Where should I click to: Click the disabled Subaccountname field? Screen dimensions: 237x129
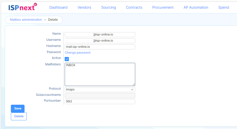tap(100, 95)
